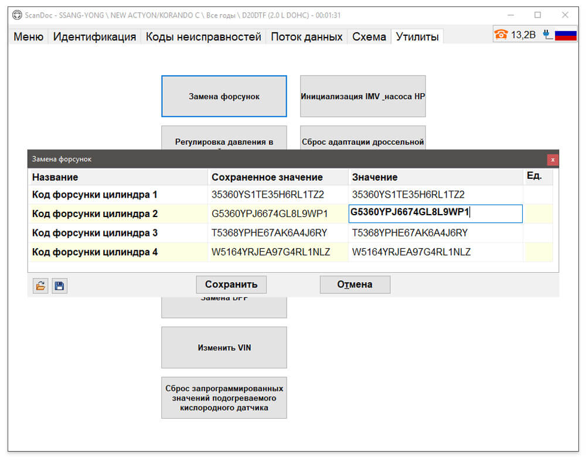Select row Код форсунки цилиндра 3
This screenshot has width=586, height=461.
click(x=291, y=233)
